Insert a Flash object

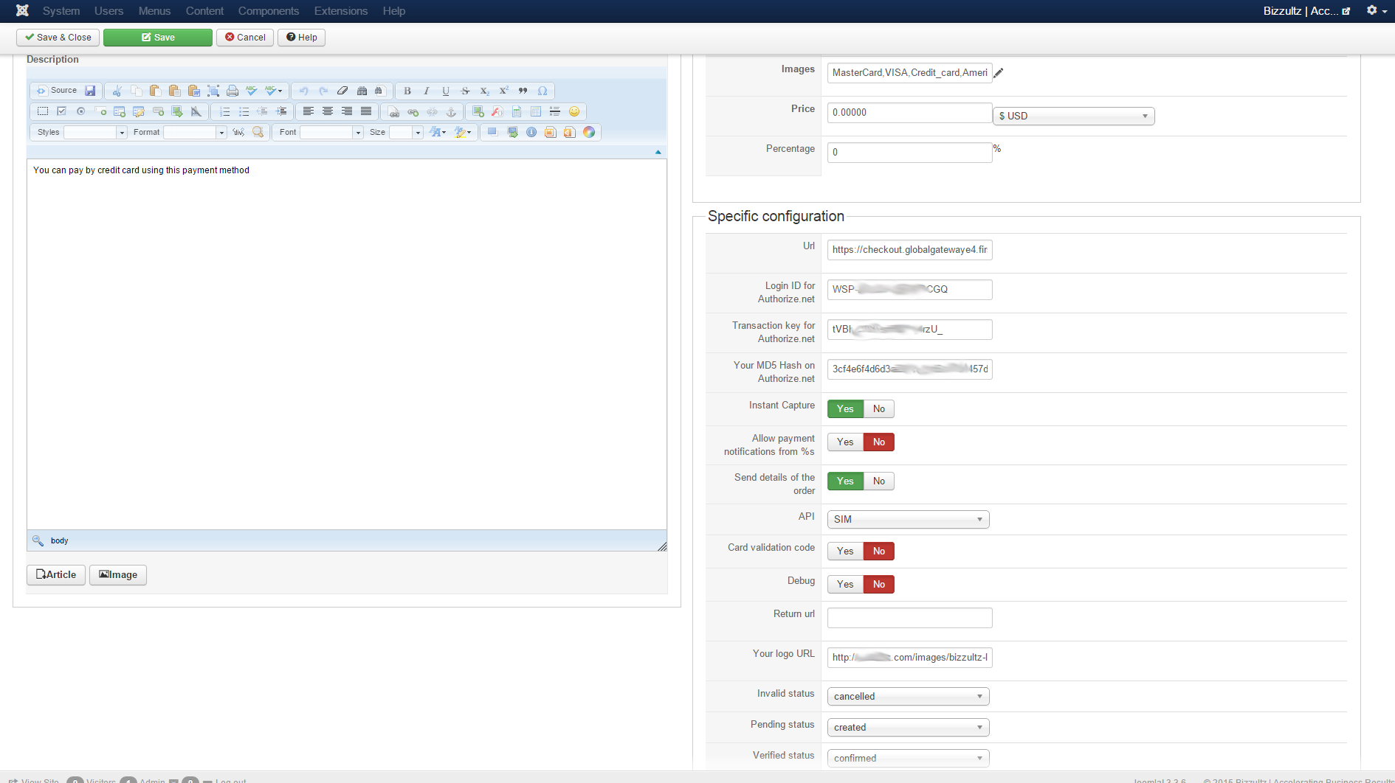tap(497, 111)
